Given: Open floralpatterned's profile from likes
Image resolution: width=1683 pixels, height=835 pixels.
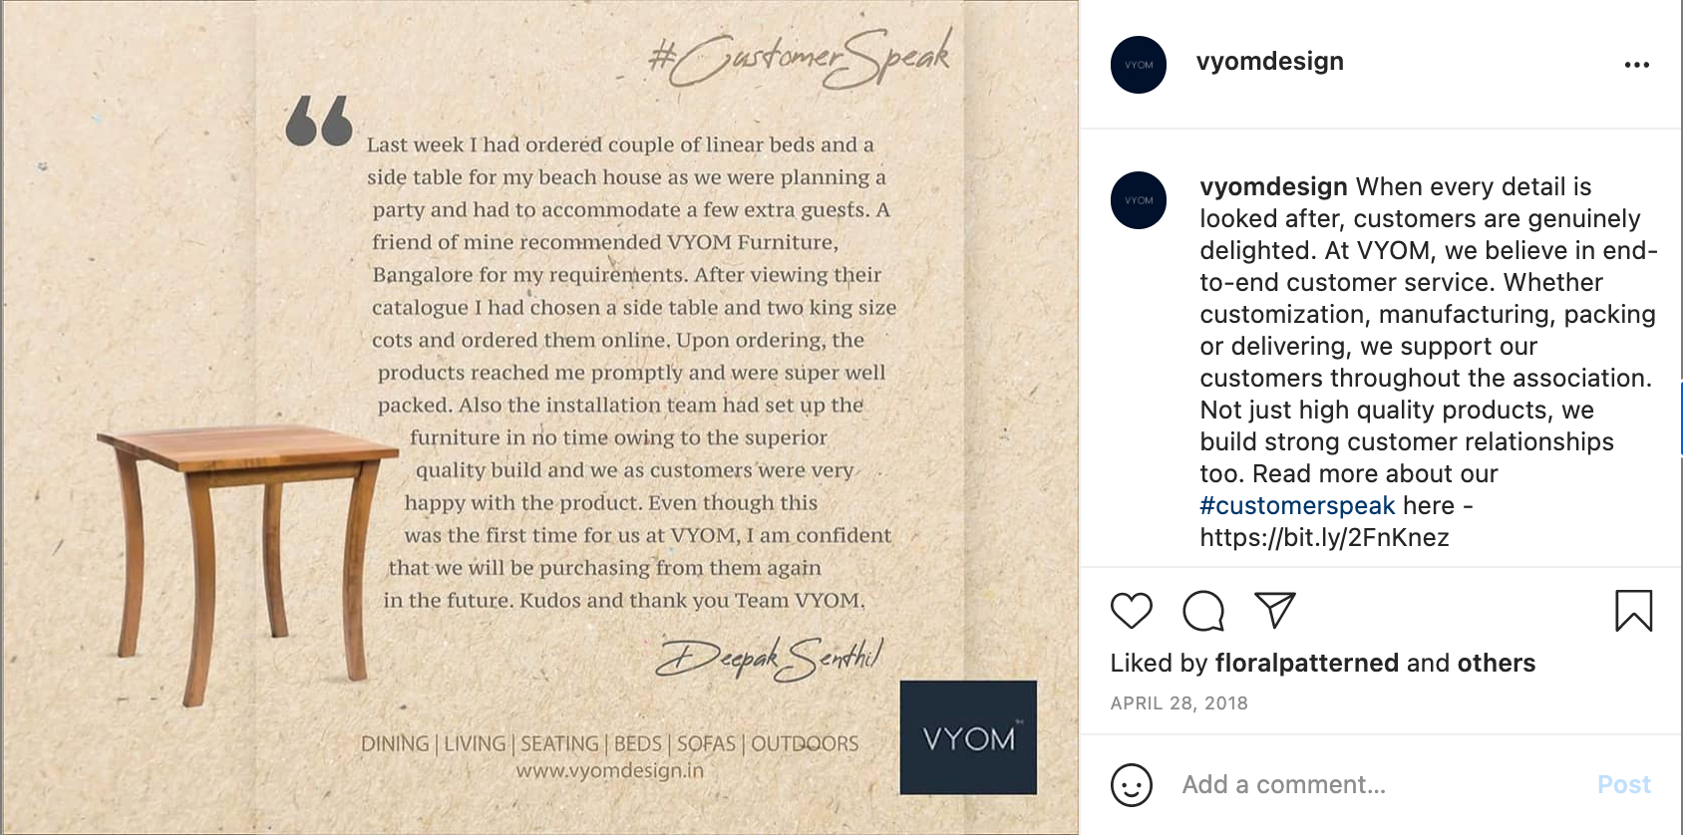Looking at the screenshot, I should pos(1306,664).
